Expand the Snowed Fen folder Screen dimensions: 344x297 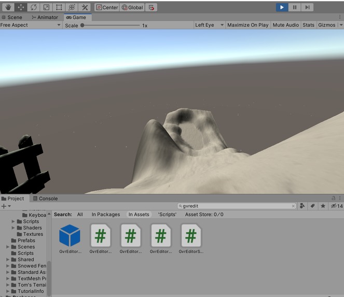[x=8, y=266]
